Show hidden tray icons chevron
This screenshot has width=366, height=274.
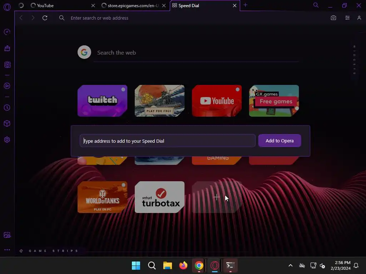291,265
